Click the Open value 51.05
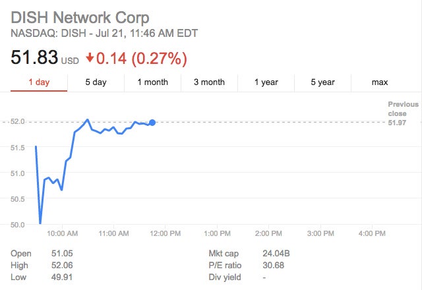The image size is (422, 290). [x=62, y=253]
